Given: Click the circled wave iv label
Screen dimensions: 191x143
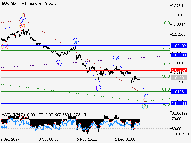Looking at the screenshot, I should pos(116,57).
